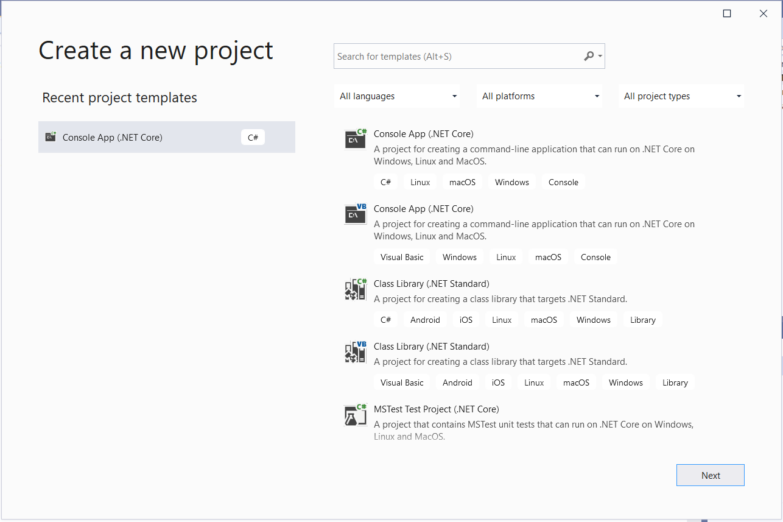Focus the Search for templates field

click(469, 56)
